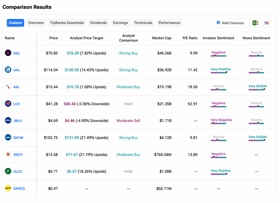280x203 pixels.
Task: Open the SKYW ticker link
Action: point(18,138)
